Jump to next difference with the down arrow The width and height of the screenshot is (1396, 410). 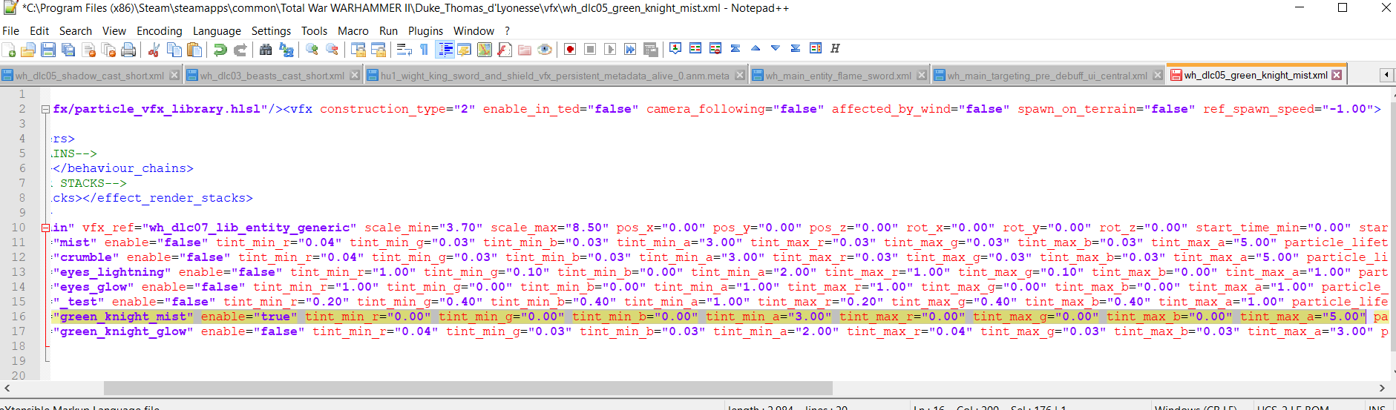coord(776,48)
